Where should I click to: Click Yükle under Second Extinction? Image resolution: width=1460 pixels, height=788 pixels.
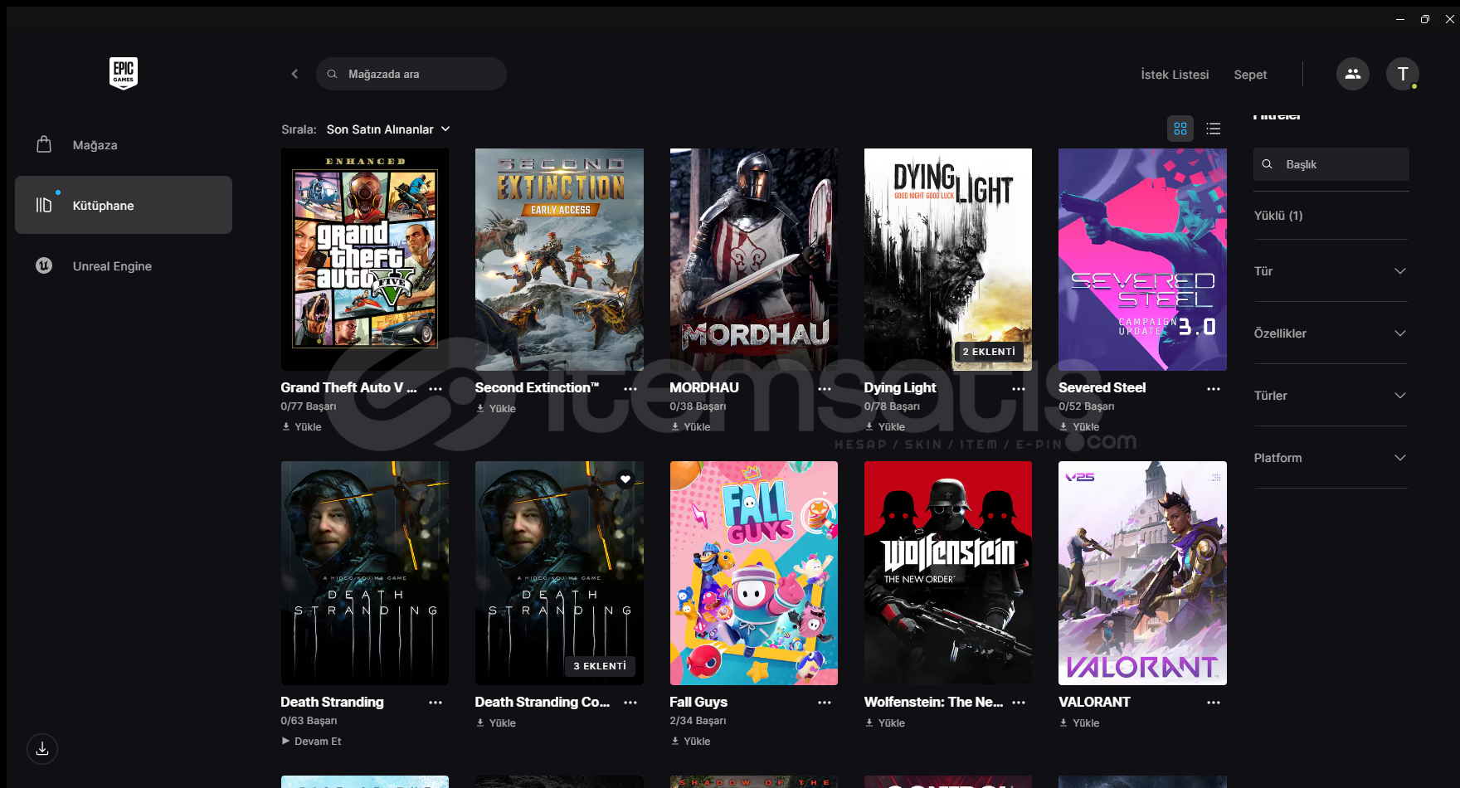tap(496, 409)
